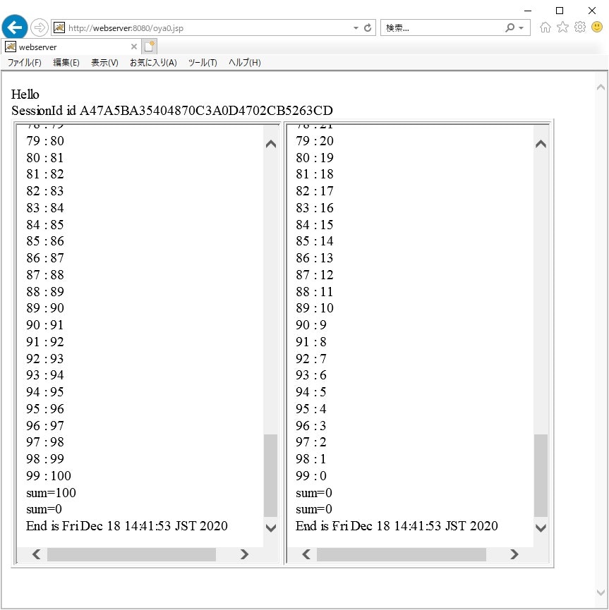The height and width of the screenshot is (610, 609).
Task: Open Favorites star icon
Action: 562,27
